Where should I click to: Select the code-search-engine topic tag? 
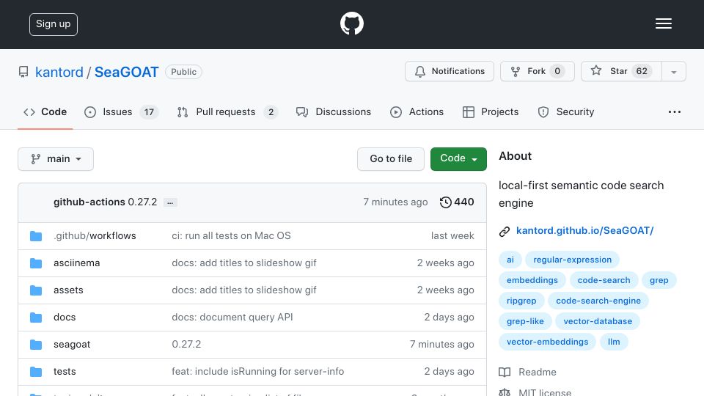click(598, 301)
